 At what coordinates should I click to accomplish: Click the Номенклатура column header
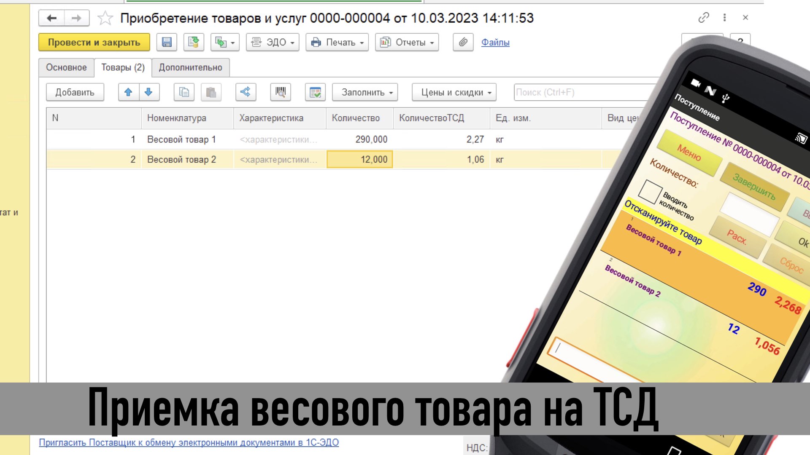(x=187, y=118)
